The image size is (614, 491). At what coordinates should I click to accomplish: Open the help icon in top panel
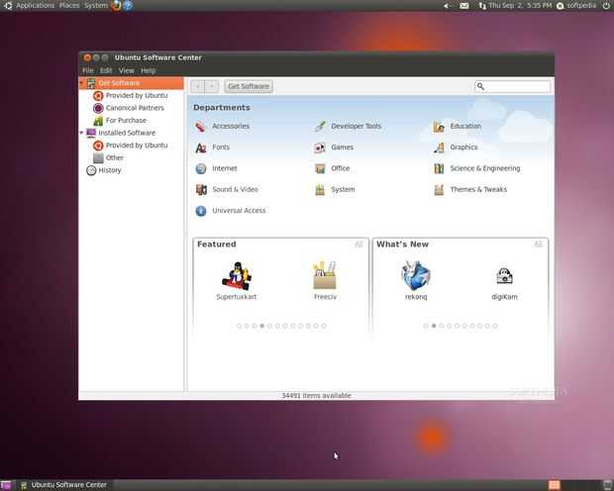128,6
